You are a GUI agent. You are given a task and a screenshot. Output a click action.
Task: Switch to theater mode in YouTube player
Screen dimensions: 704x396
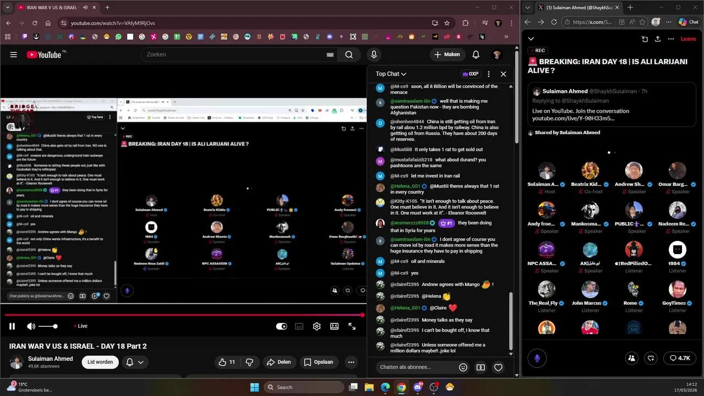click(x=334, y=326)
